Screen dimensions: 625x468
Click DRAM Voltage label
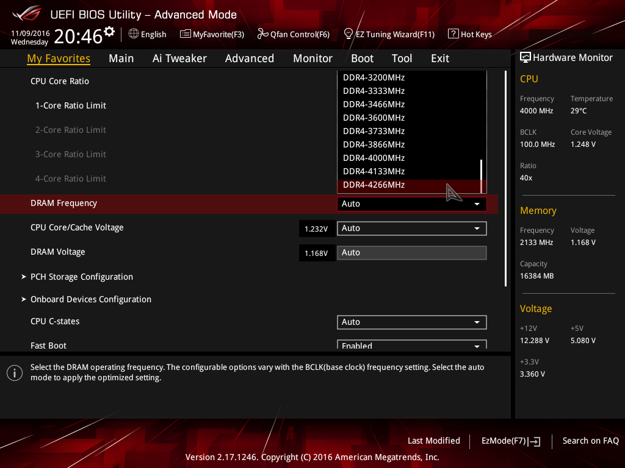58,252
